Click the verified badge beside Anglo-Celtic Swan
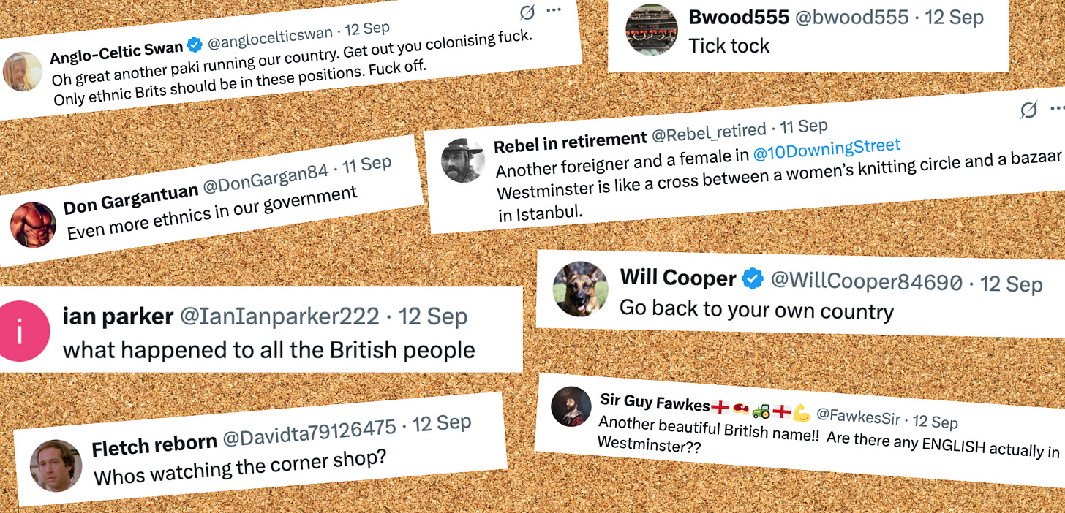 (x=195, y=45)
